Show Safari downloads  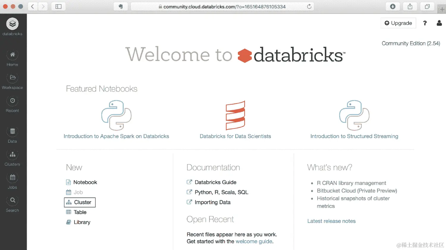pyautogui.click(x=393, y=7)
